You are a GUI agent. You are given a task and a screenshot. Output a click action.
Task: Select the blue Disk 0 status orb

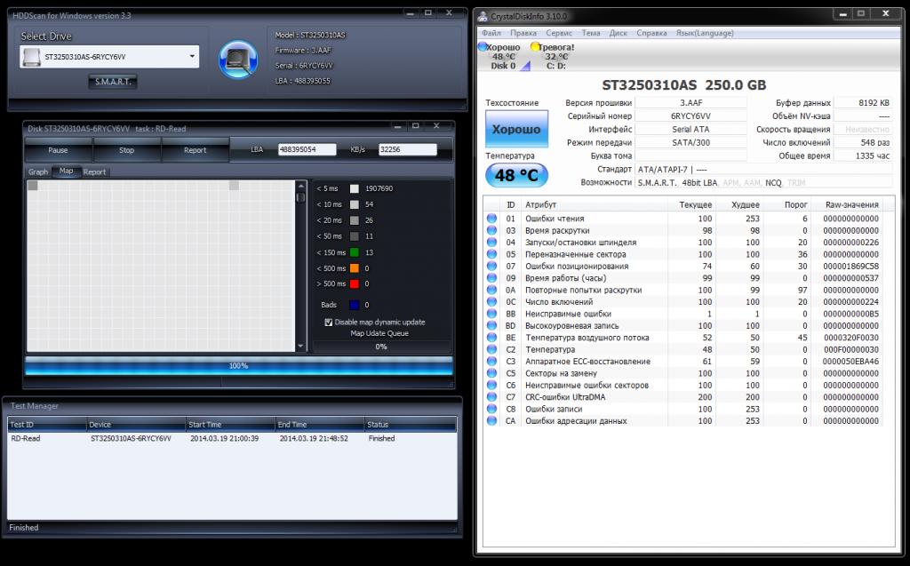tap(483, 46)
